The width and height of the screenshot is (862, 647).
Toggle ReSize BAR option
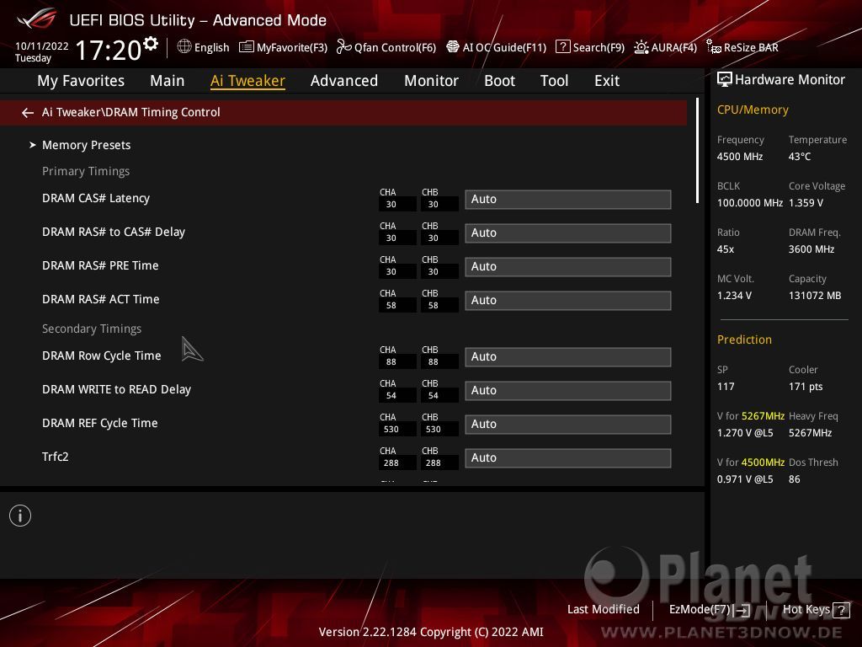[x=742, y=47]
